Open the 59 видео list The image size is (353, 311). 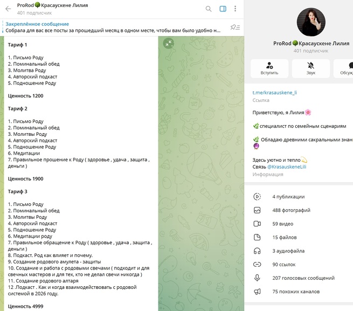tap(282, 224)
